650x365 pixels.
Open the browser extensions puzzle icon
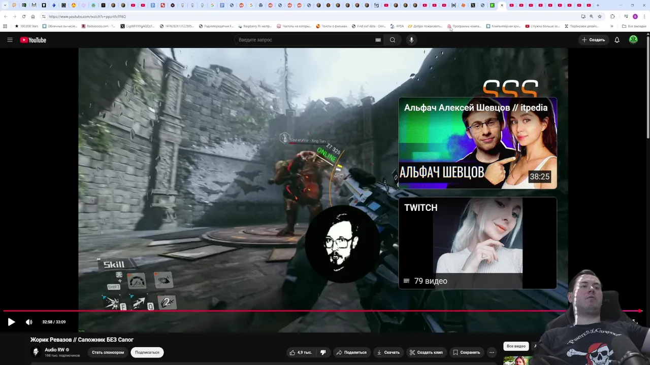pos(612,16)
